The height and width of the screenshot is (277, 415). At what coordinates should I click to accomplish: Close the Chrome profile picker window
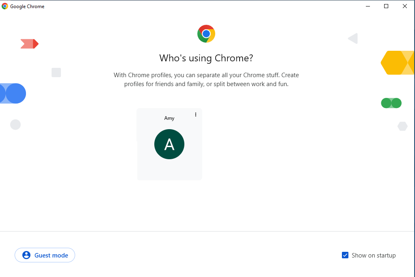pyautogui.click(x=405, y=6)
